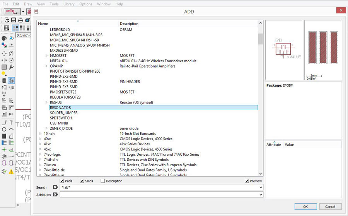The width and height of the screenshot is (348, 216).
Task: Select the Net tool
Action: [x=11, y=143]
